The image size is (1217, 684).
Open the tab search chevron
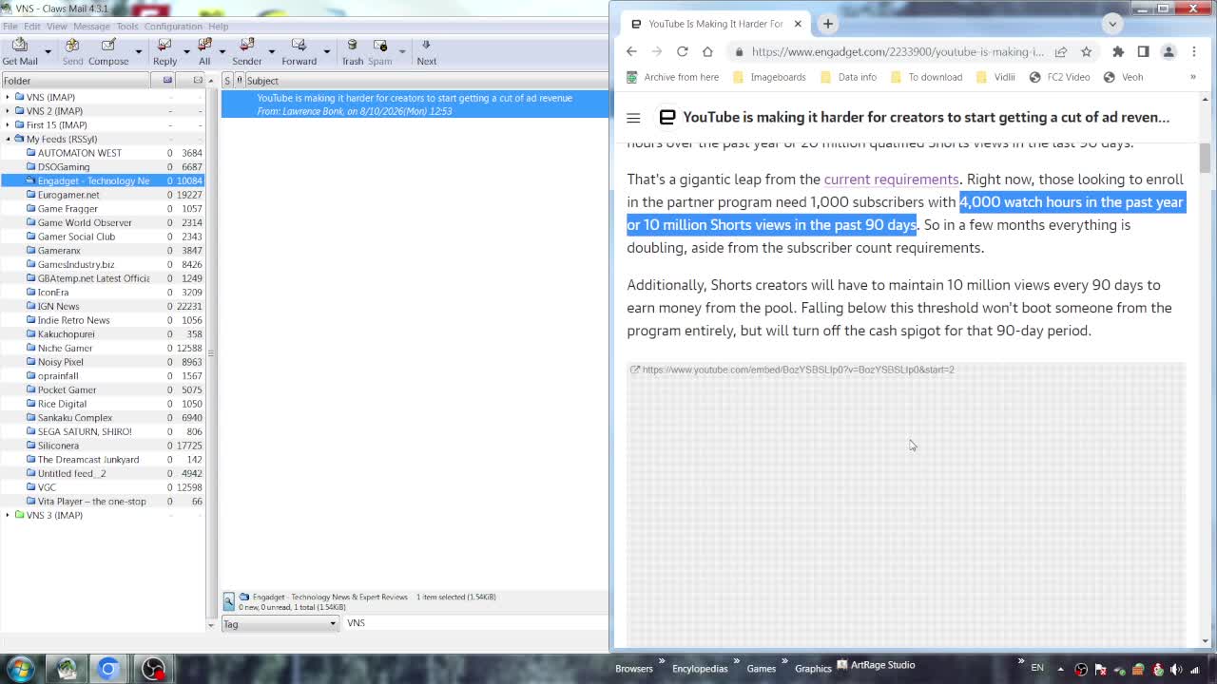click(1112, 24)
